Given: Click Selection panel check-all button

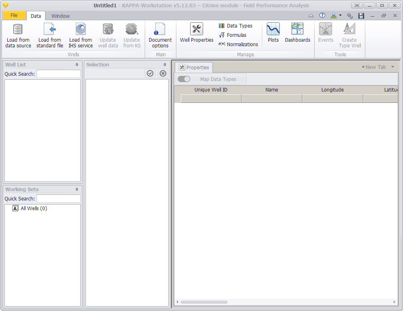Looking at the screenshot, I should click(x=150, y=73).
